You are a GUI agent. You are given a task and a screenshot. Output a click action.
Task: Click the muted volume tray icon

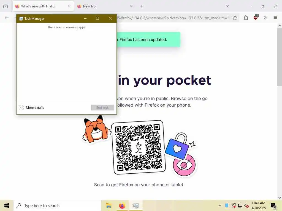pos(246,206)
